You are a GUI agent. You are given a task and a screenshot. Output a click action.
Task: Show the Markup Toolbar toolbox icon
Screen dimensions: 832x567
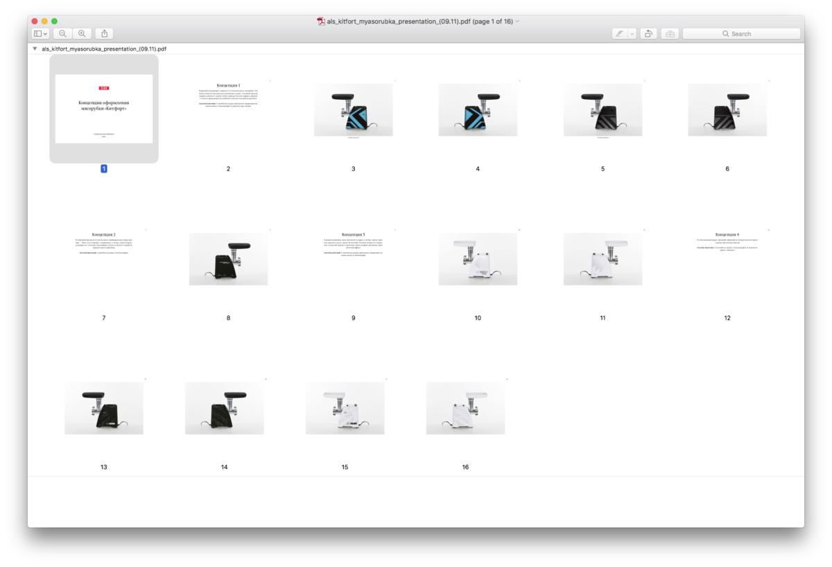coord(670,33)
